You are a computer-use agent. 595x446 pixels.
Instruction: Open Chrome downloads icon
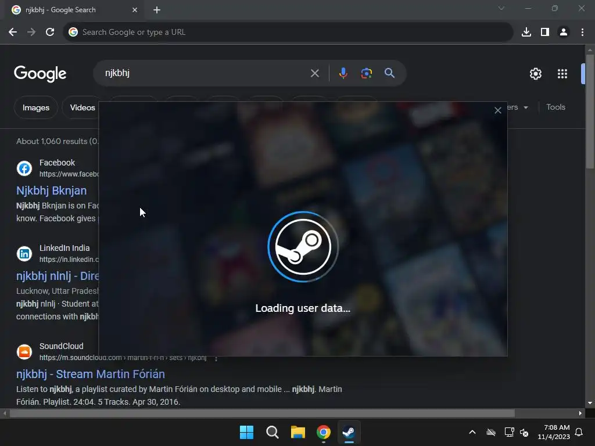pyautogui.click(x=526, y=33)
